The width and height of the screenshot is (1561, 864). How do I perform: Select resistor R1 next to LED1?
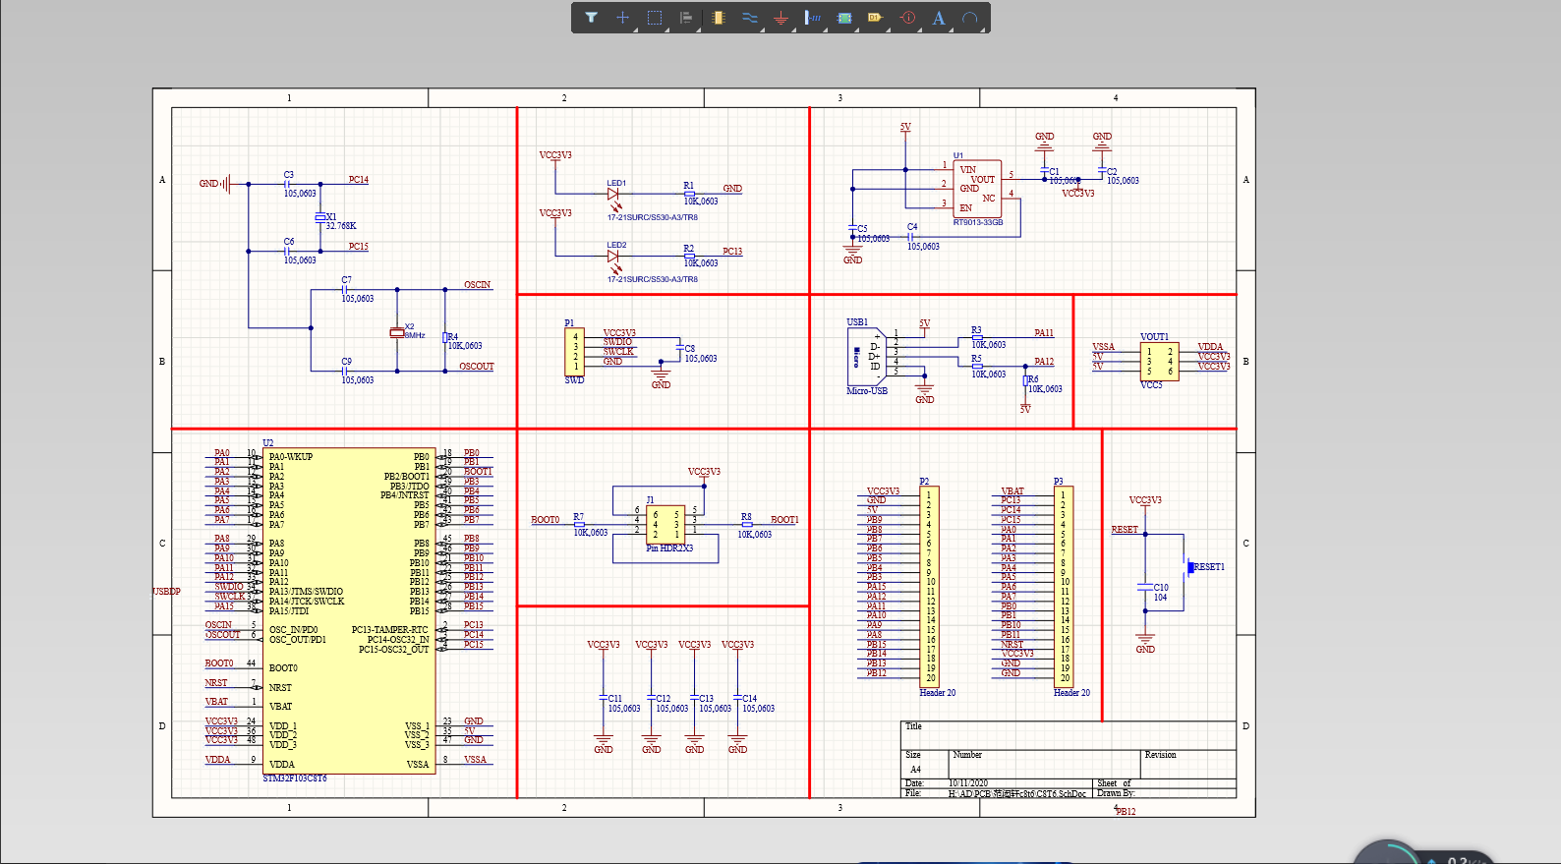[x=689, y=194]
